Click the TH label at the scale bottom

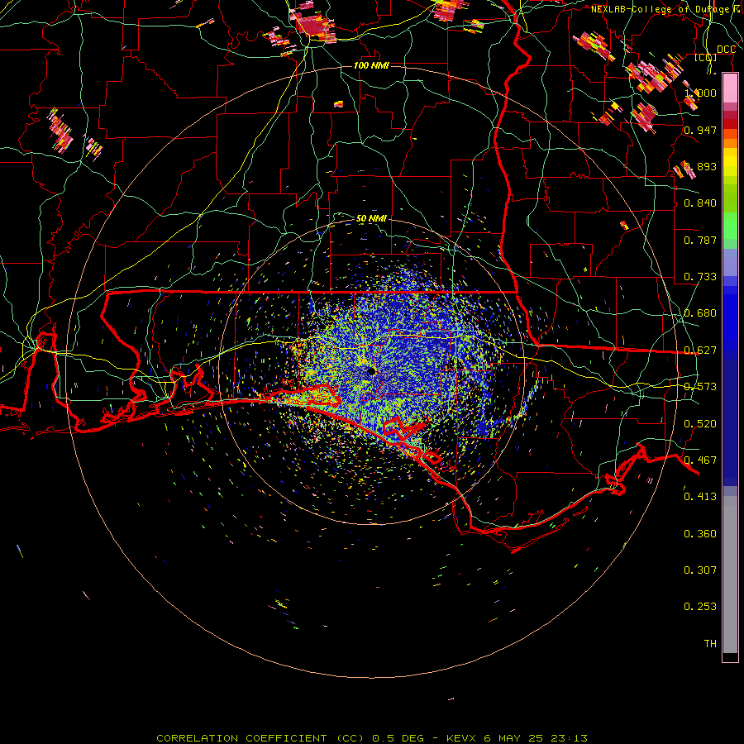(710, 644)
